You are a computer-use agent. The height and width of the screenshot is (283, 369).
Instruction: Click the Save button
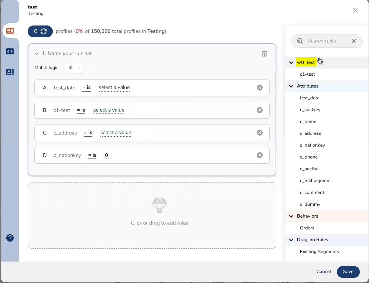pos(348,272)
